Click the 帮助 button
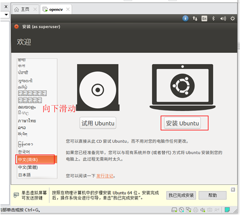 (213, 195)
